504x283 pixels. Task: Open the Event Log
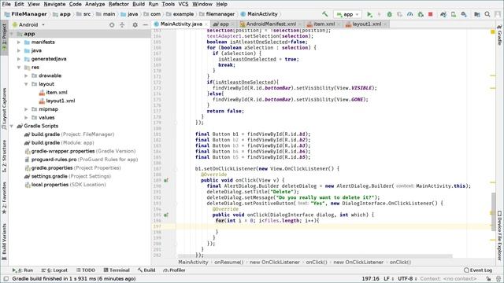(x=478, y=270)
